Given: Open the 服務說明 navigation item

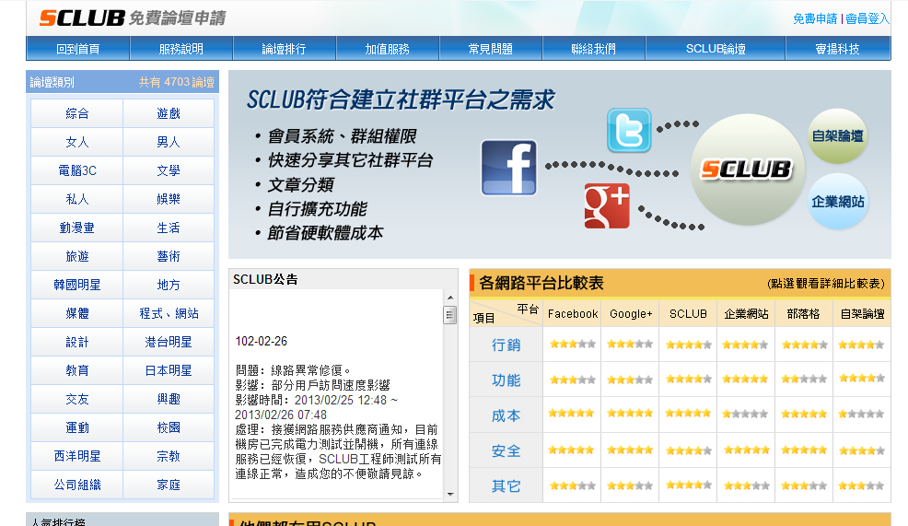Looking at the screenshot, I should (181, 49).
